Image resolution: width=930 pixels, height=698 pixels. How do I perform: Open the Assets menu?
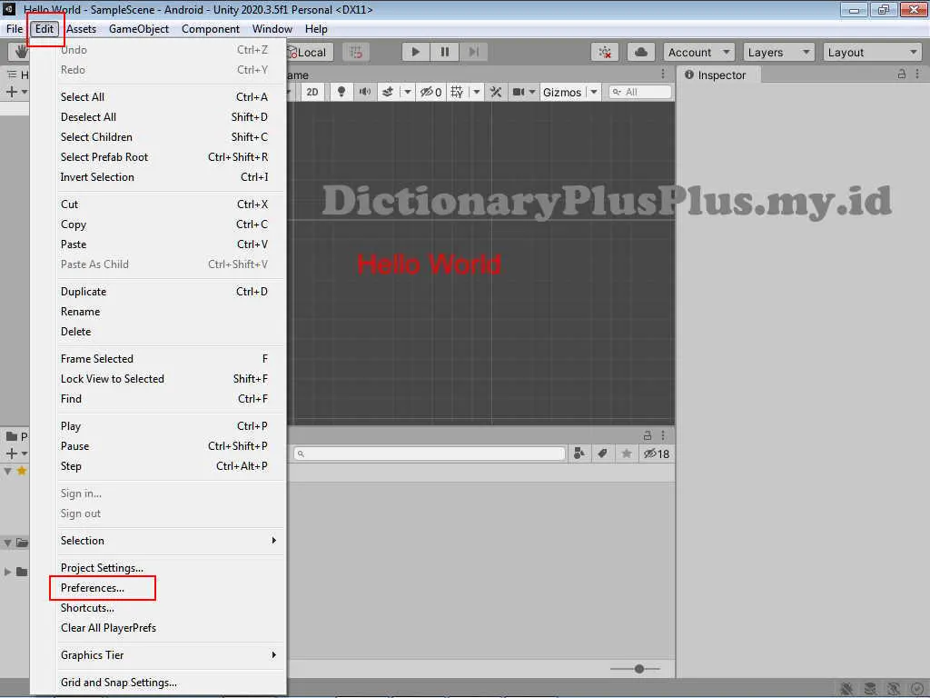click(81, 29)
